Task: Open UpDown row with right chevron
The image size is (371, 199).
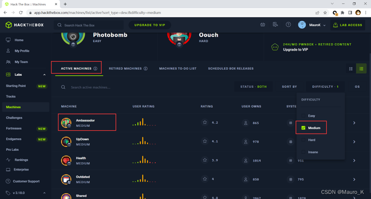Action: 354,142
